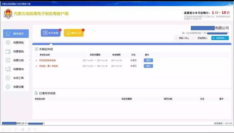
Task: Click 填写 for 附加税（费）申报表
Action: point(148,66)
